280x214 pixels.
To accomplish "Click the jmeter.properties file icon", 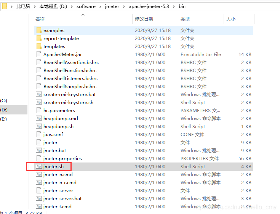I will (39, 159).
